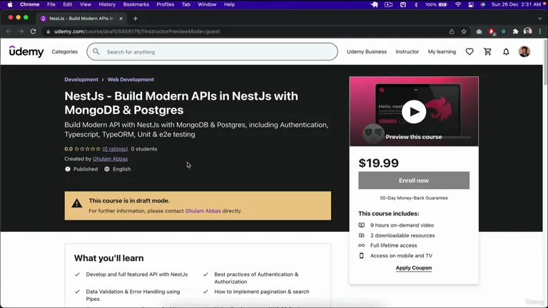Close the NestJs browser tab
This screenshot has width=548, height=308.
(x=121, y=19)
